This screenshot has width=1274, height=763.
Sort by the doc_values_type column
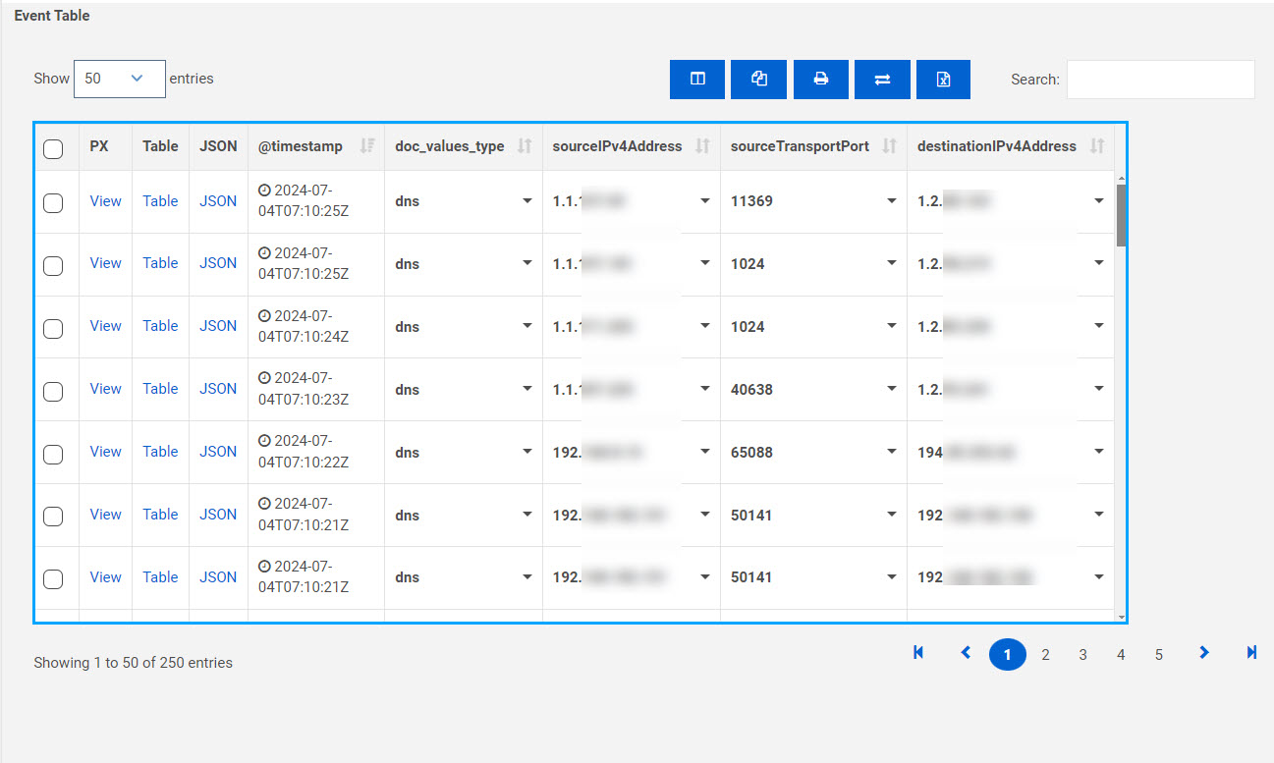(x=525, y=146)
